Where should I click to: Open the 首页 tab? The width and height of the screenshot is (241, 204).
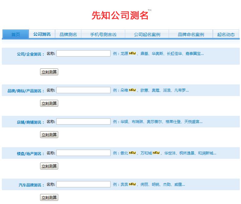pos(16,34)
